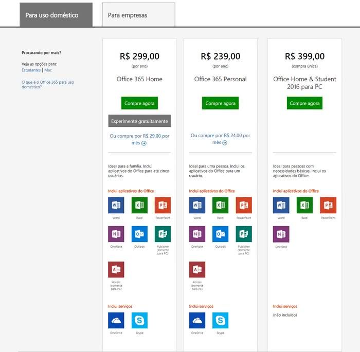Click the OneNote icon in Home & Student 2016
Image resolution: width=360 pixels, height=352 pixels.
pos(281,234)
